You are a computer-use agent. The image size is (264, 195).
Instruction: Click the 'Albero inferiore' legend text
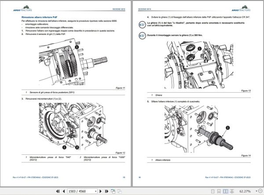163,160
